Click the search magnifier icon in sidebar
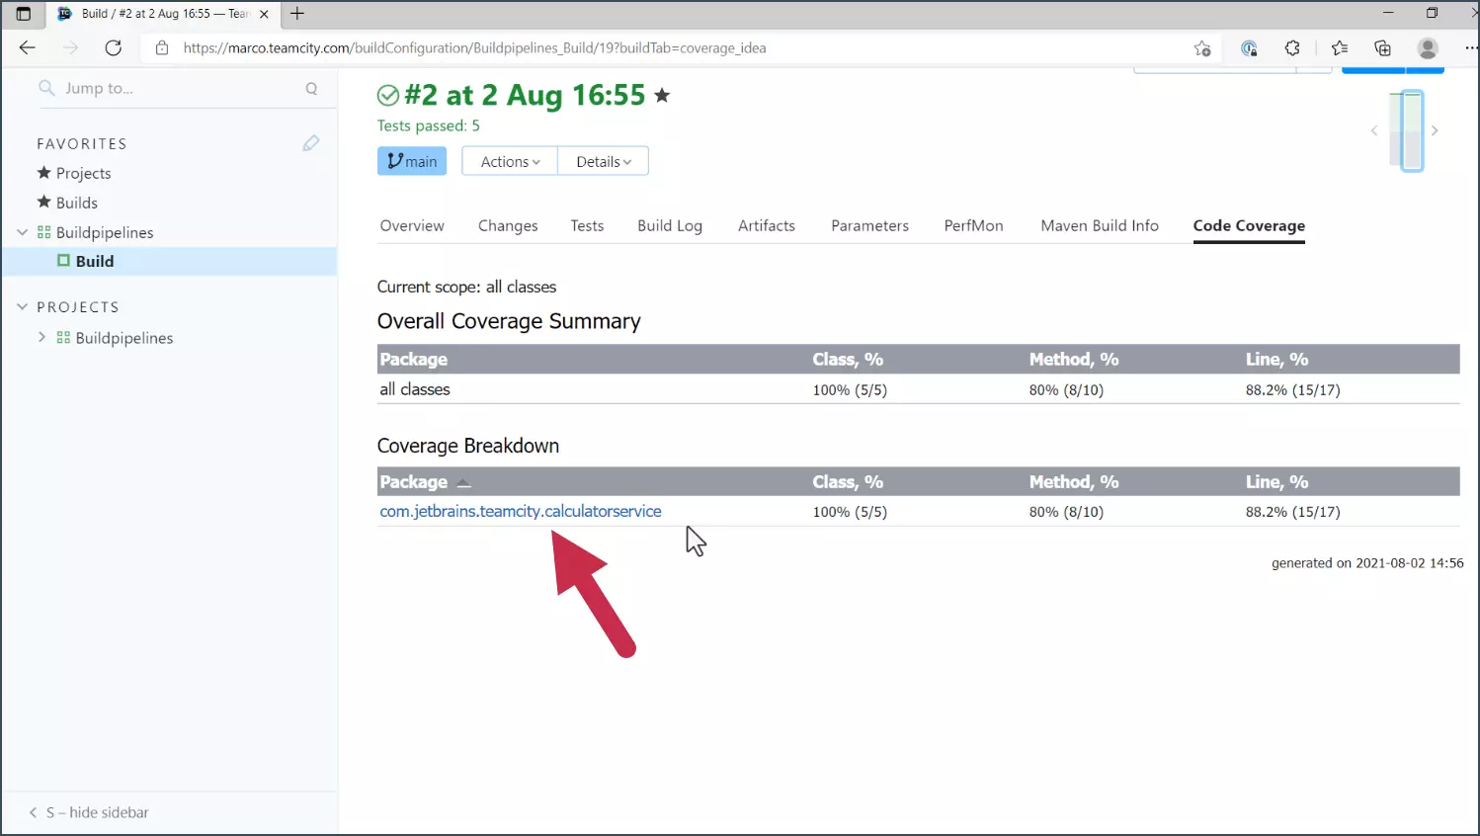1480x836 pixels. click(x=311, y=88)
